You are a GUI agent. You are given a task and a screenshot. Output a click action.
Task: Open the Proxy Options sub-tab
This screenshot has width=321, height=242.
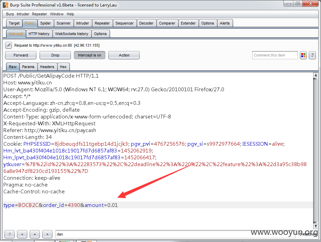point(100,34)
